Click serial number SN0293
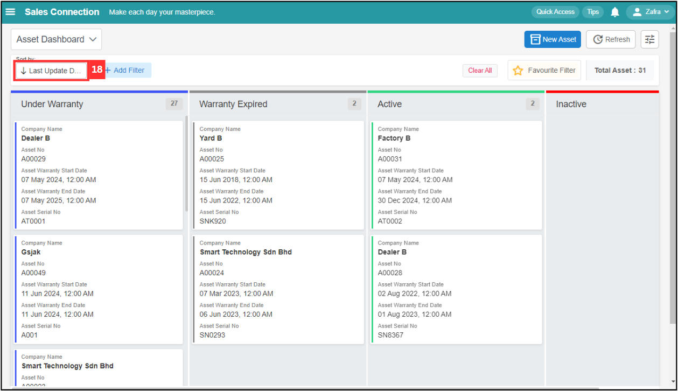Screen dimensions: 678x391 click(212, 335)
